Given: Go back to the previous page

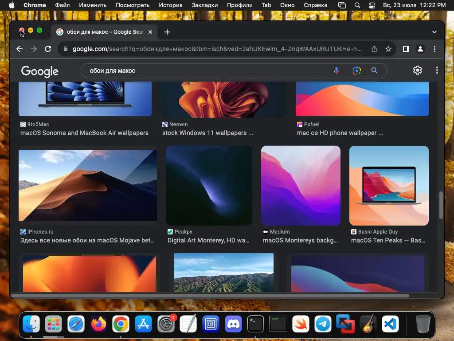Looking at the screenshot, I should point(20,49).
